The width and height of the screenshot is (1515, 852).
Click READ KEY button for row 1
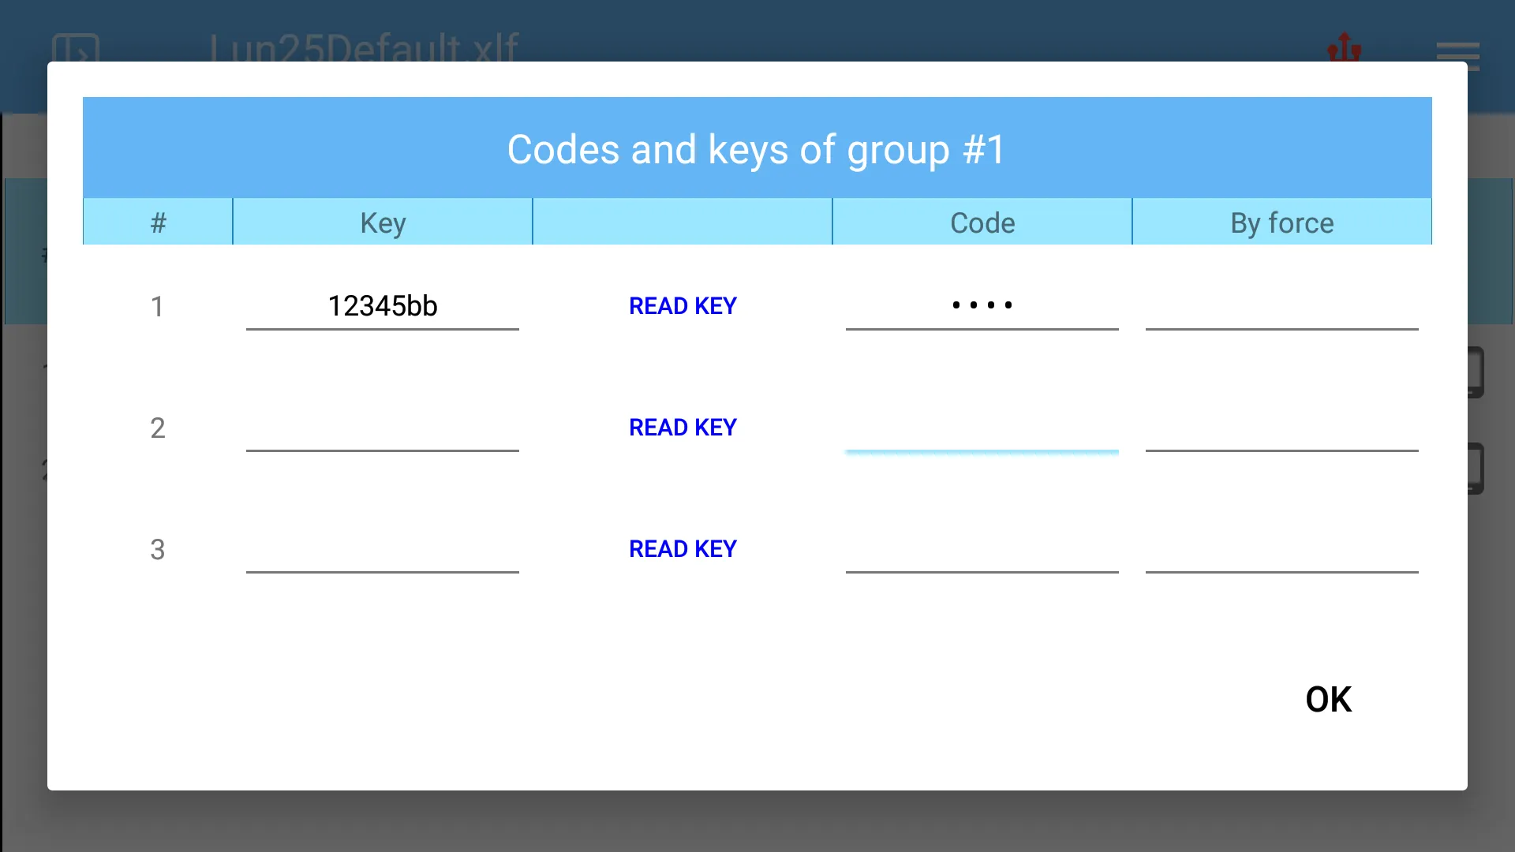tap(682, 305)
